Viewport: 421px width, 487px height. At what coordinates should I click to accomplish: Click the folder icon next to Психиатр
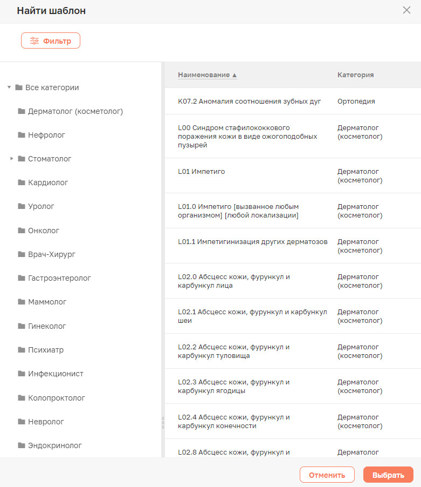[22, 350]
